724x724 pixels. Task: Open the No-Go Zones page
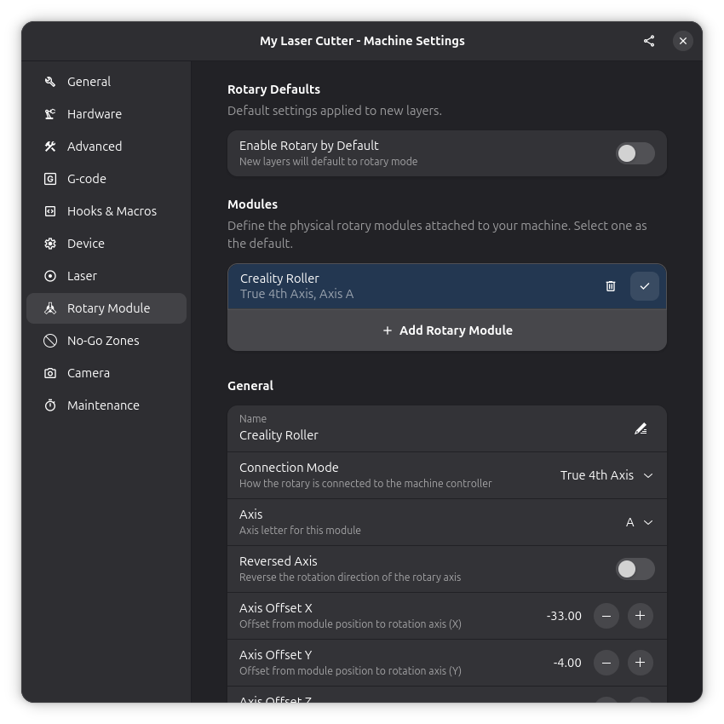pos(106,341)
